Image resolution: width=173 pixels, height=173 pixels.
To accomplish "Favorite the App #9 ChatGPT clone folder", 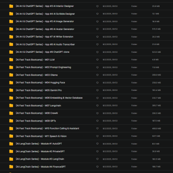I will pyautogui.click(x=97, y=52).
